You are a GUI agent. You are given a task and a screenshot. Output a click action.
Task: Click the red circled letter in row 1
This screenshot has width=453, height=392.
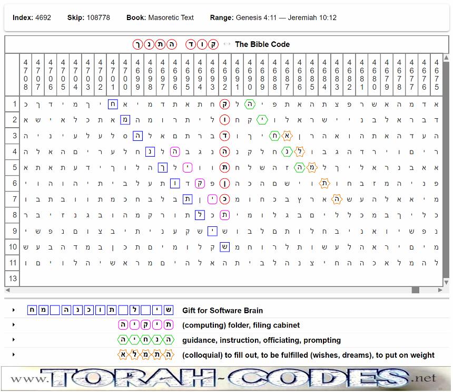click(225, 104)
